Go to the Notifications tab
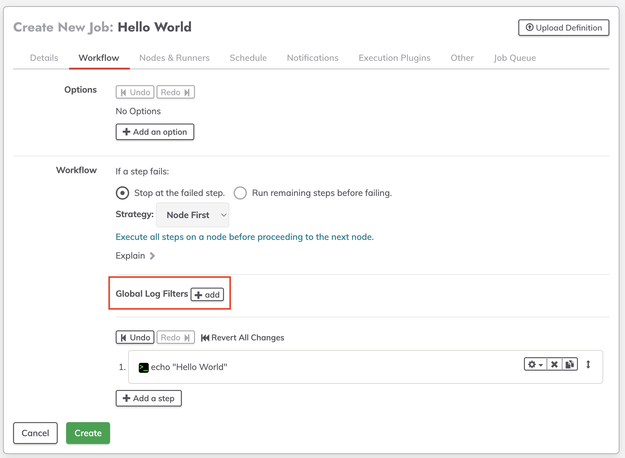The width and height of the screenshot is (625, 458). coord(312,58)
